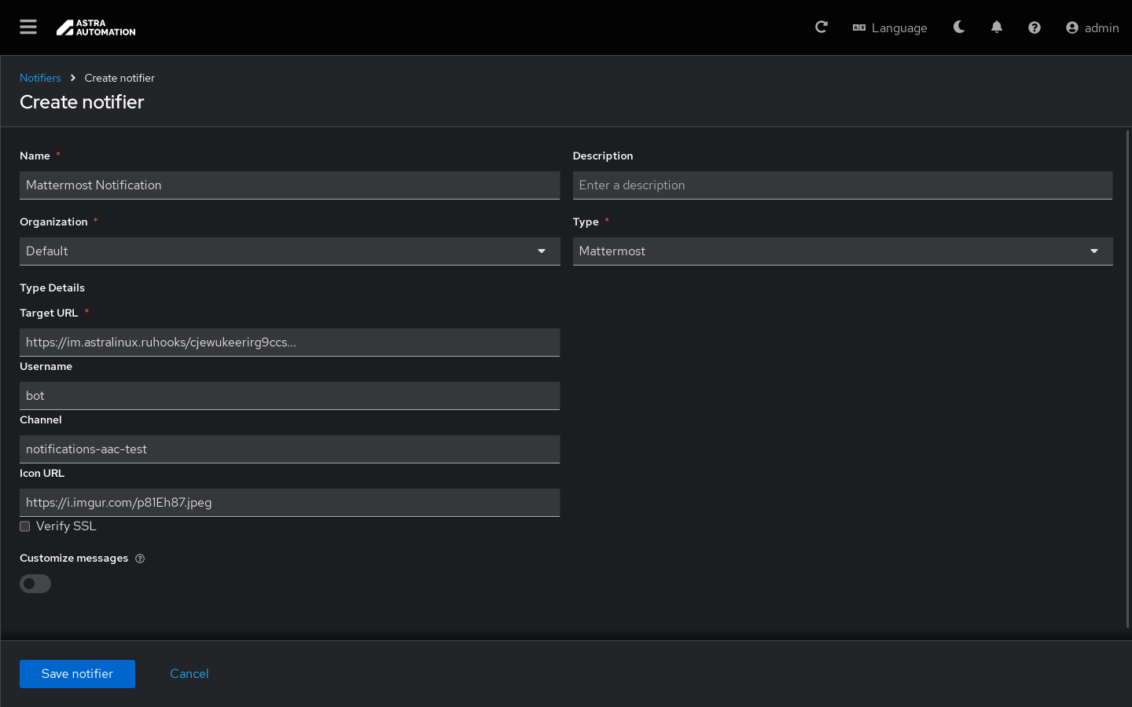This screenshot has width=1132, height=707.
Task: Click the Channel input field
Action: click(x=289, y=449)
